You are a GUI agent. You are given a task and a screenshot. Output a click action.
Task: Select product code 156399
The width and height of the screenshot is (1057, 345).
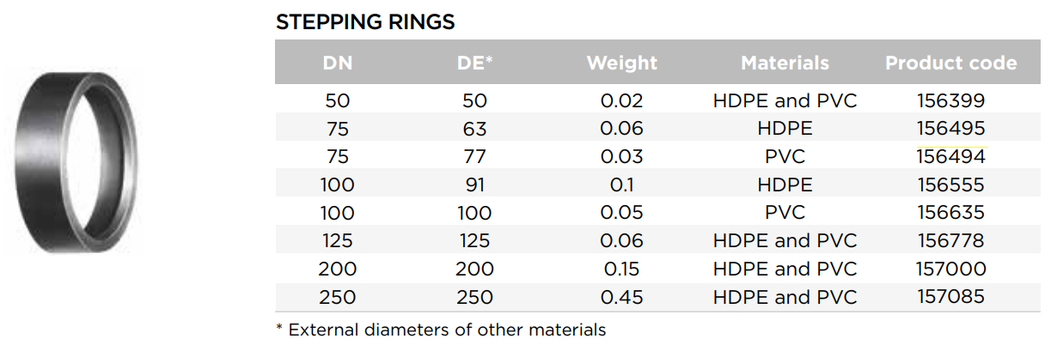[950, 100]
